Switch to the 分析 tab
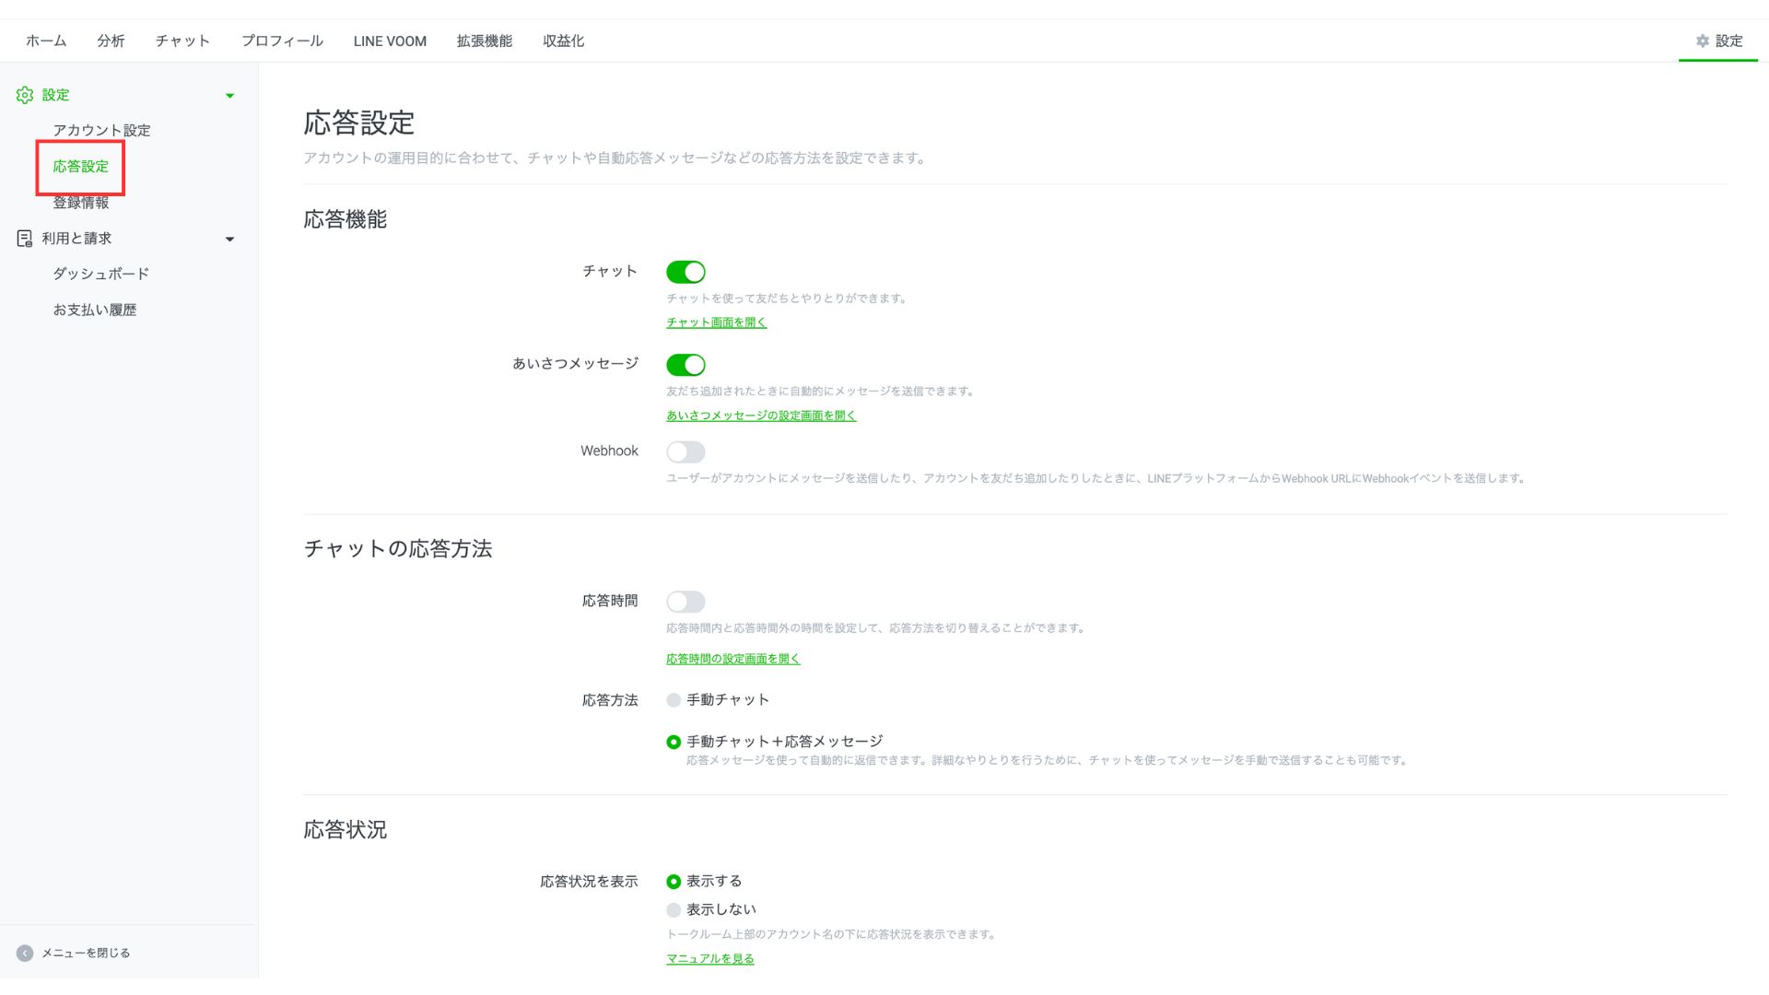Image resolution: width=1769 pixels, height=995 pixels. point(111,41)
